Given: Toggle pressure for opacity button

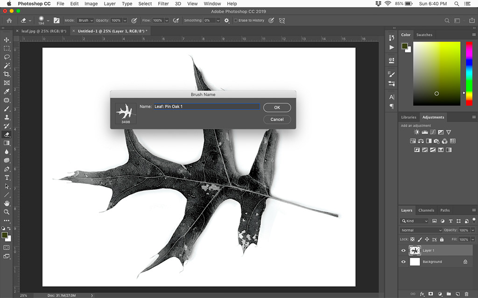Looking at the screenshot, I should pyautogui.click(x=134, y=20).
